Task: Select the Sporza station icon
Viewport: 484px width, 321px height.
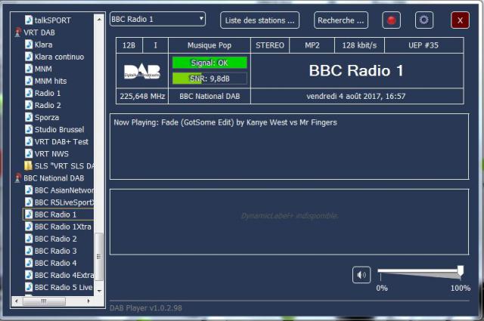Action: coord(29,117)
